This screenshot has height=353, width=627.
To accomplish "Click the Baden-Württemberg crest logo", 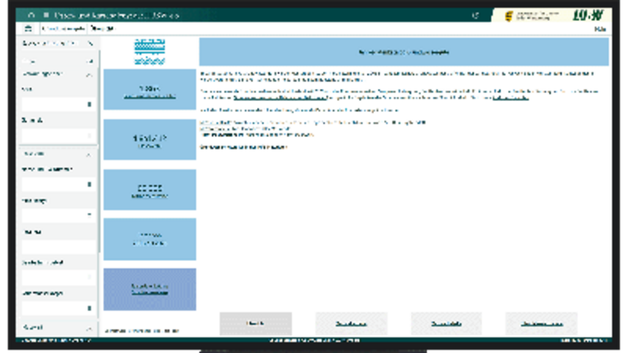I will pos(509,15).
